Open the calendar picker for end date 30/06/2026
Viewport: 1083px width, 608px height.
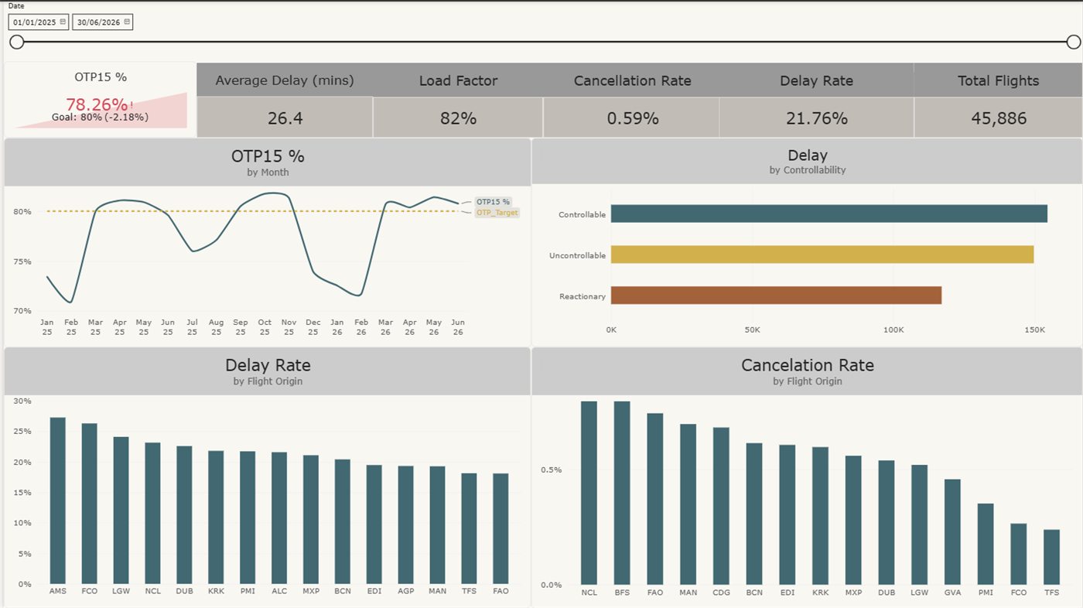coord(127,22)
